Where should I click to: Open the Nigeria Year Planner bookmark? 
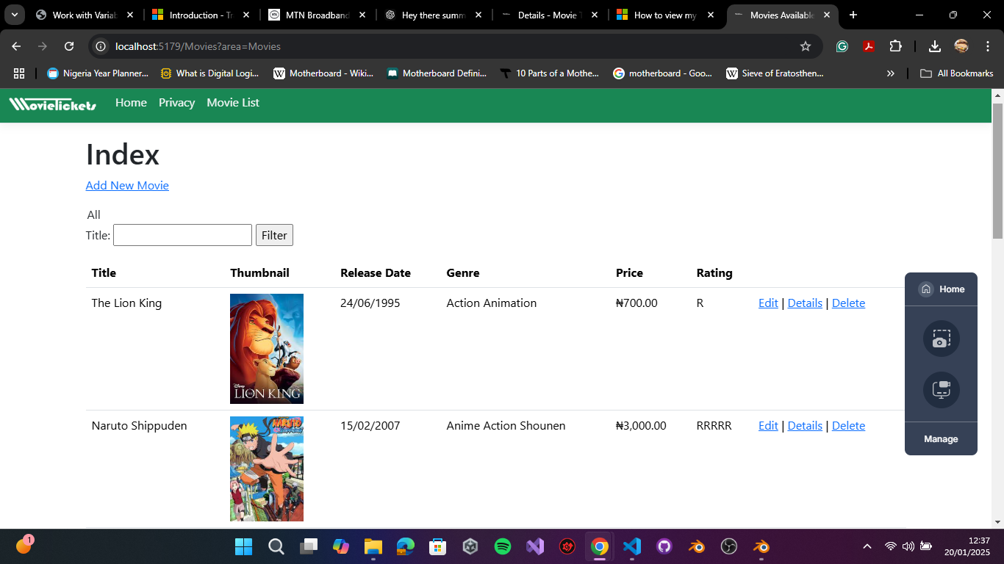[x=98, y=73]
